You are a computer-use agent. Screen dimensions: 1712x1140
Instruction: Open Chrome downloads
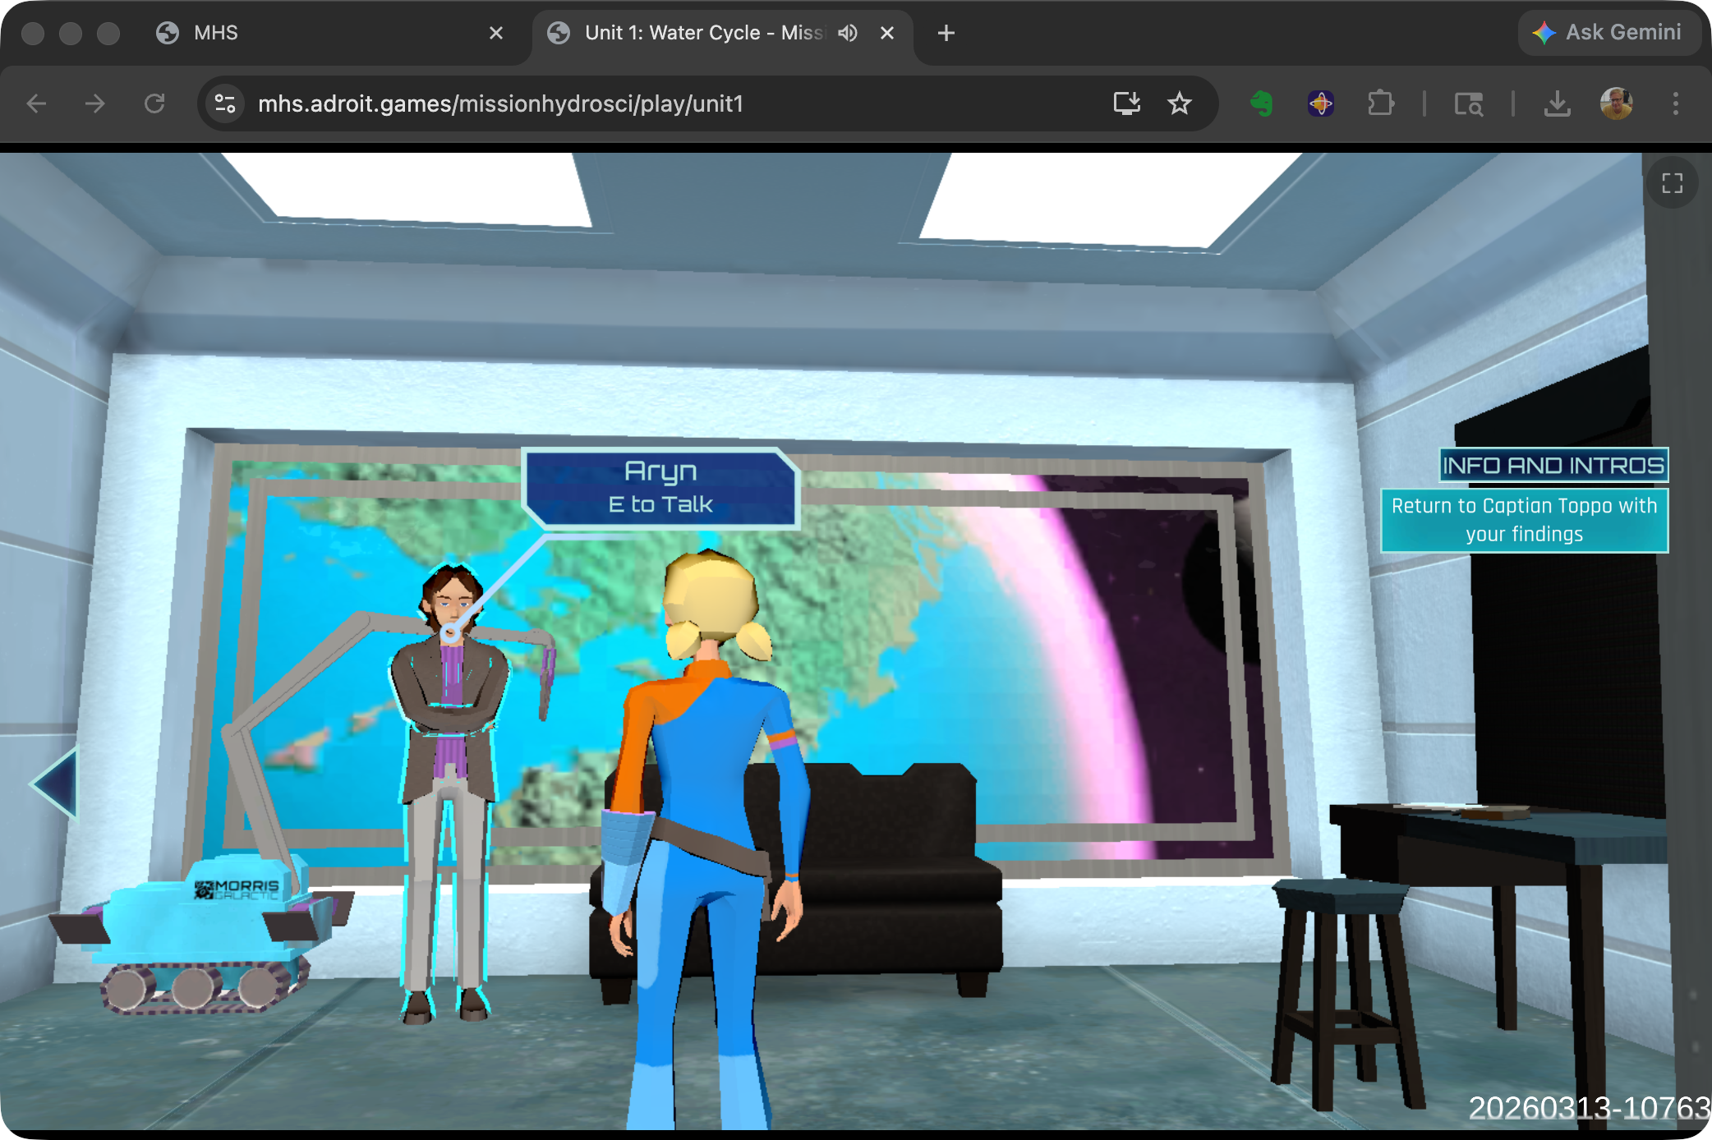click(x=1557, y=103)
